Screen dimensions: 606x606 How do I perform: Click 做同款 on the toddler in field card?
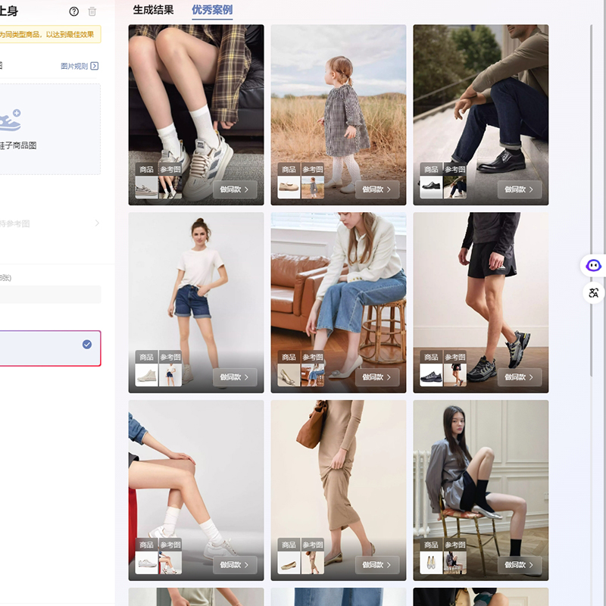coord(377,189)
